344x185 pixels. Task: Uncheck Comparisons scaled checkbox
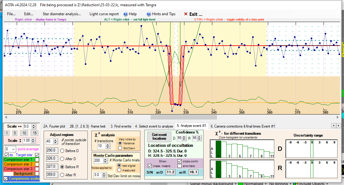click(6, 178)
